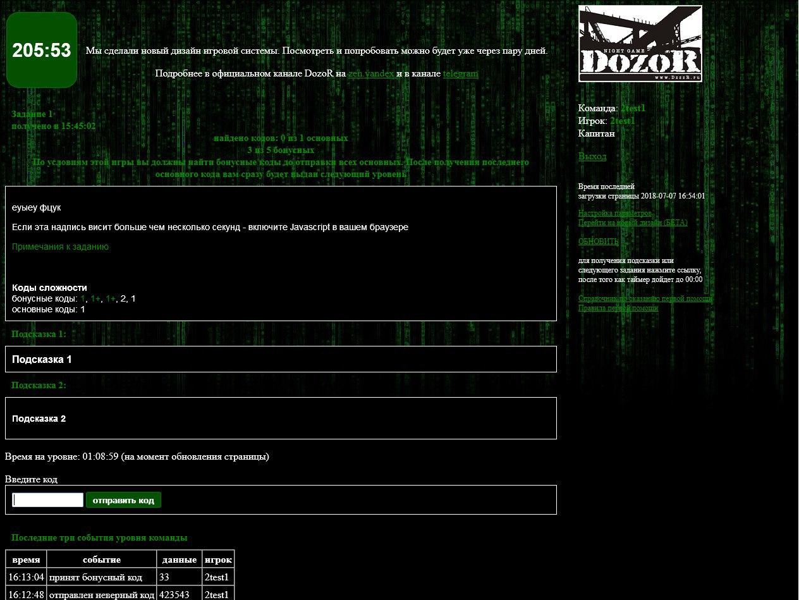The width and height of the screenshot is (799, 600).
Task: Open the telegram channel link
Action: click(460, 73)
